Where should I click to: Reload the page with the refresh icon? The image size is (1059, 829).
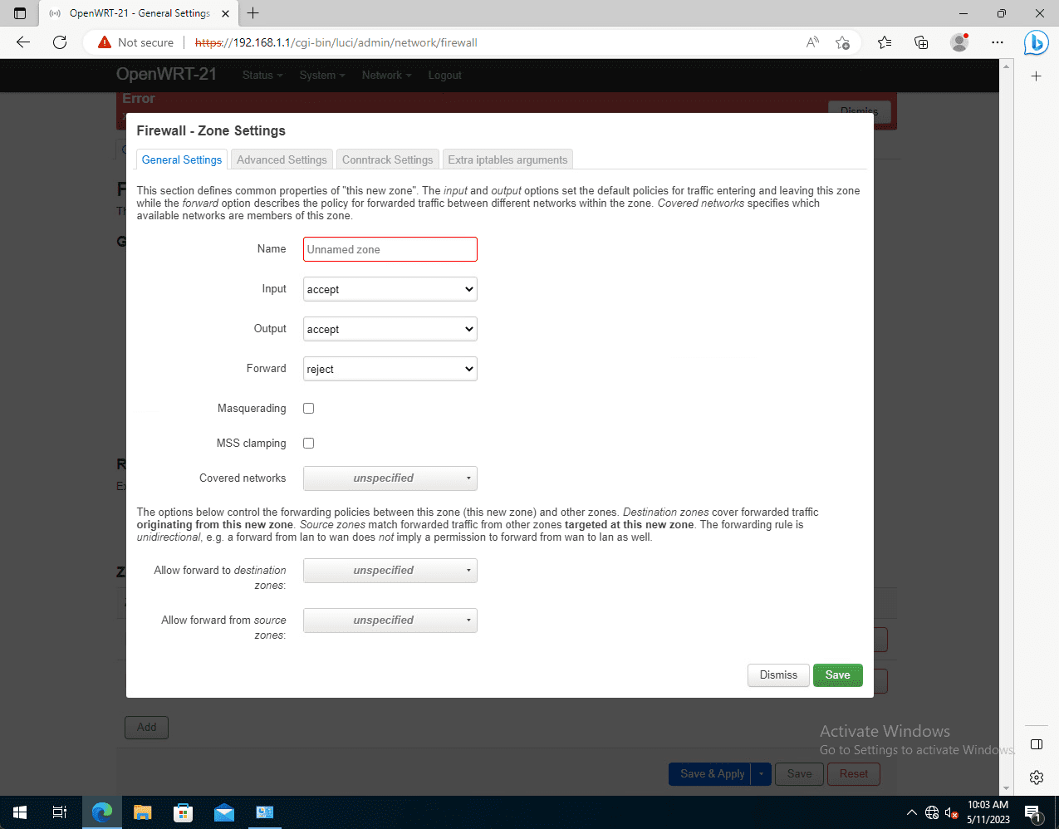pos(60,42)
